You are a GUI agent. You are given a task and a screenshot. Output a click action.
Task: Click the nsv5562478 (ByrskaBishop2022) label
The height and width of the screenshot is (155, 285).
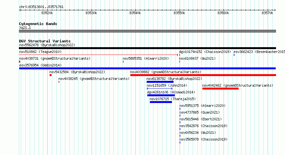pos(47,45)
